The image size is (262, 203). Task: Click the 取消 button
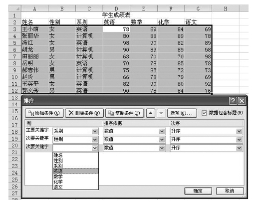pyautogui.click(x=230, y=191)
